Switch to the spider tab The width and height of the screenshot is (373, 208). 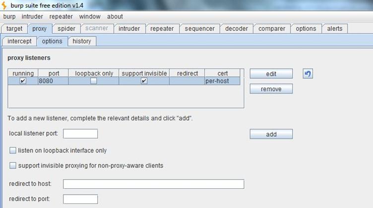[66, 29]
